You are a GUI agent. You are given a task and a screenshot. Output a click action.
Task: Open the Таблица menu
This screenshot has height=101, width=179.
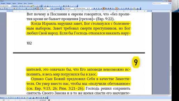(x=20, y=3)
